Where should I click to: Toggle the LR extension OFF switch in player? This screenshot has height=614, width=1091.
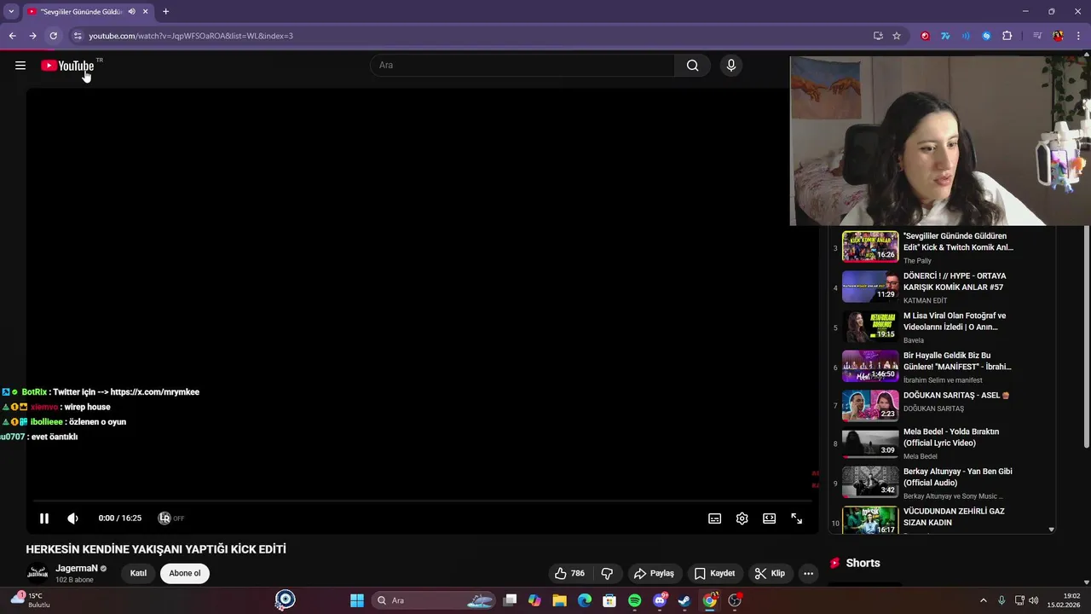[170, 518]
